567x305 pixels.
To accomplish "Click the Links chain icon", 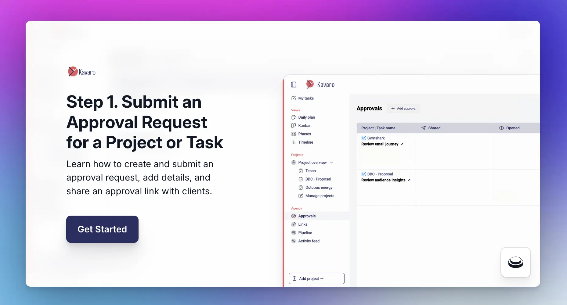I will coord(294,224).
